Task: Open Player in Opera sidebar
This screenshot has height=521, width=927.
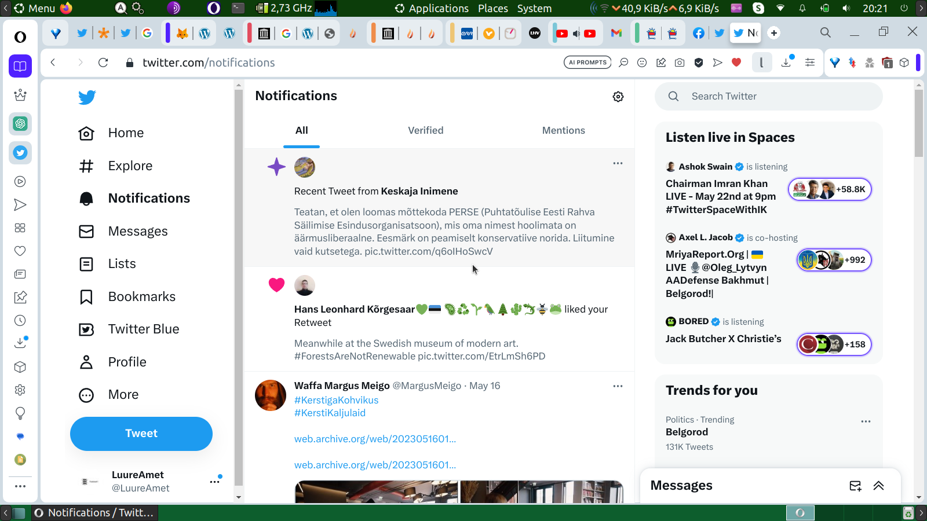Action: (20, 182)
